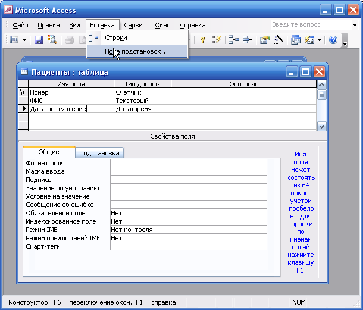
Task: Click the Описание column header
Action: pyautogui.click(x=244, y=84)
